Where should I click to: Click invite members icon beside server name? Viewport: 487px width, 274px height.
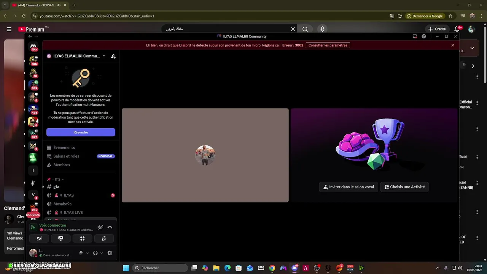coord(113,56)
